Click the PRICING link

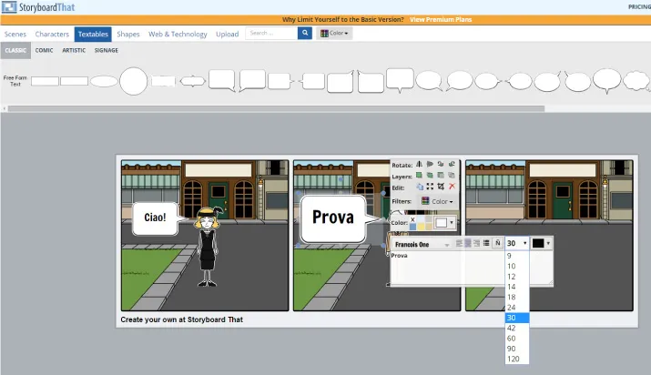(638, 6)
